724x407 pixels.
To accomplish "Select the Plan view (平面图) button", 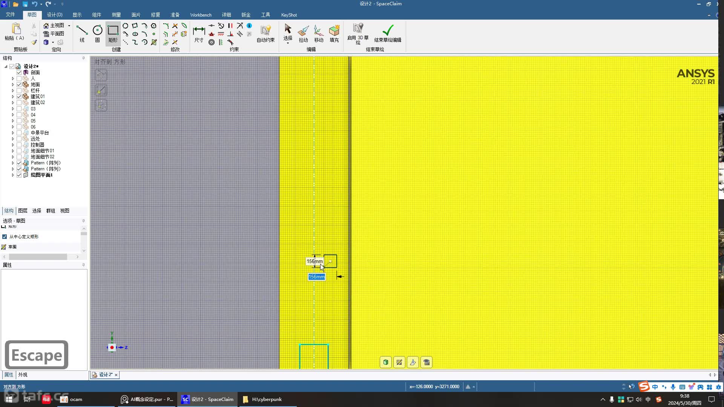I will click(54, 34).
